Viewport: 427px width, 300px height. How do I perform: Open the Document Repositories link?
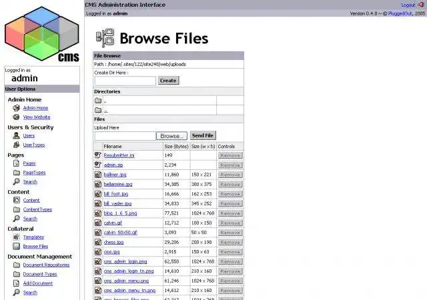(x=46, y=265)
